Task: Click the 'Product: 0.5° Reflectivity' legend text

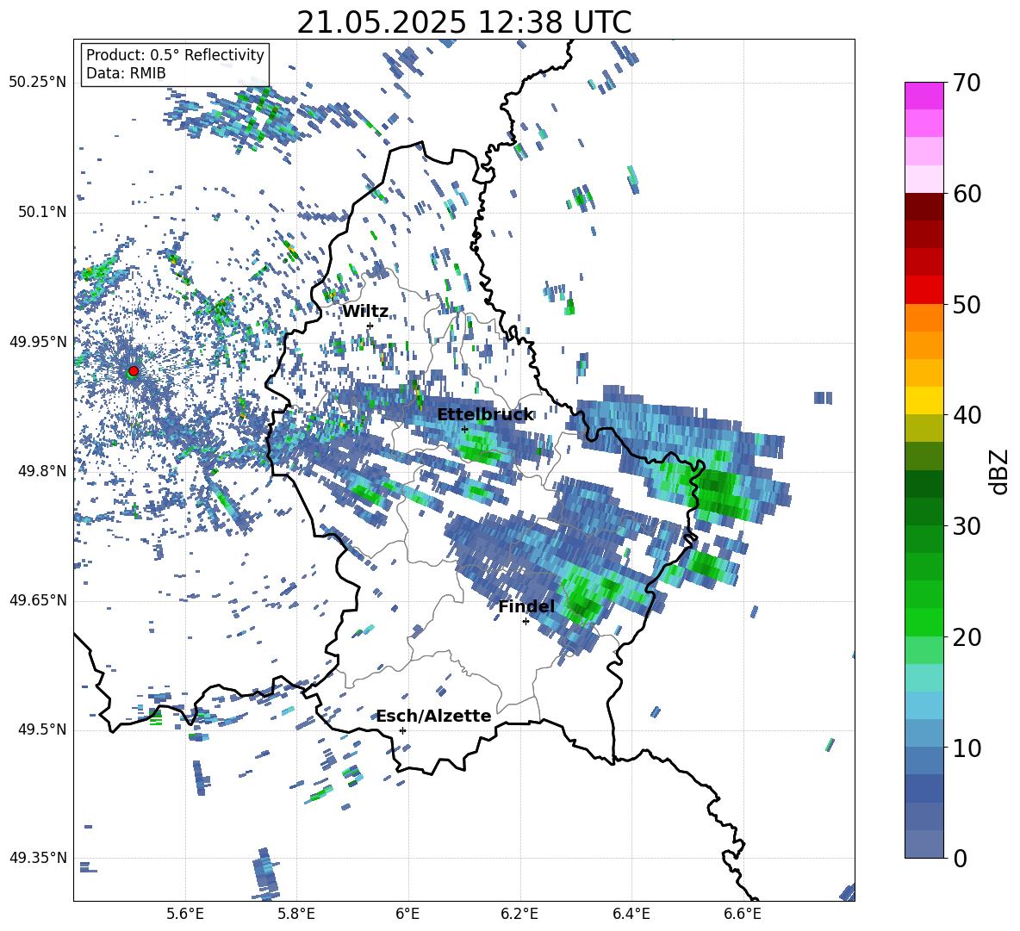Action: coord(175,55)
